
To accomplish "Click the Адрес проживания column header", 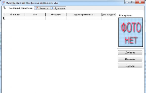I will 84,15.
